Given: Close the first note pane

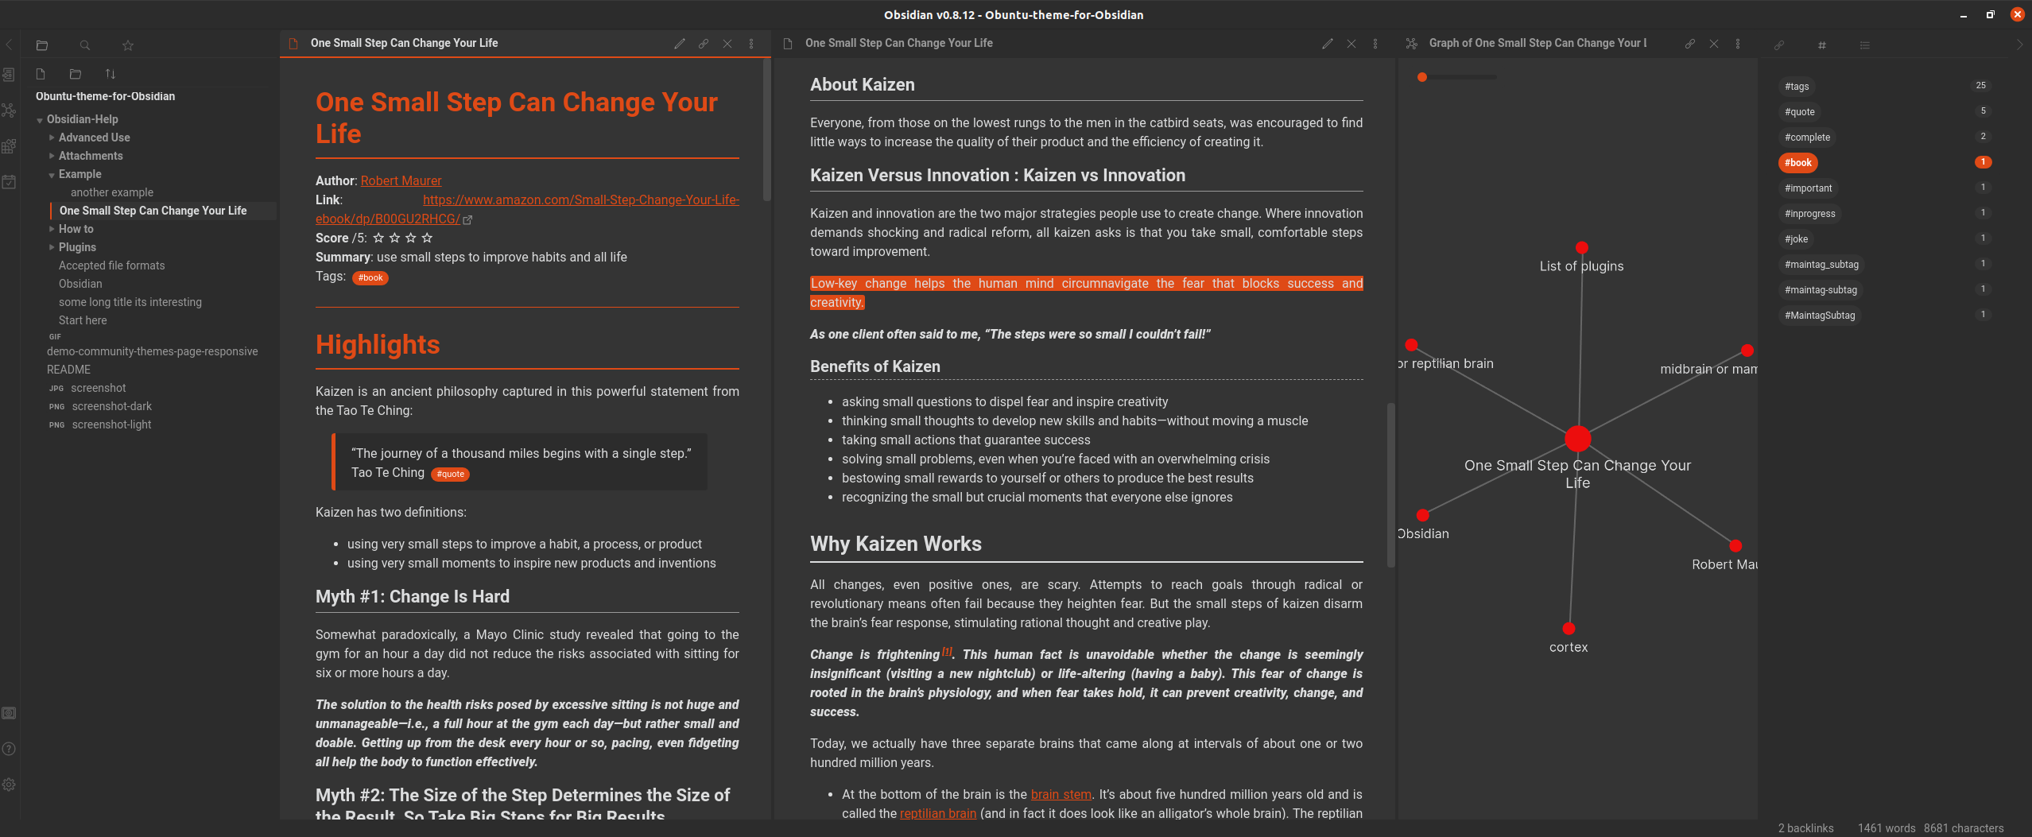Looking at the screenshot, I should [x=727, y=44].
